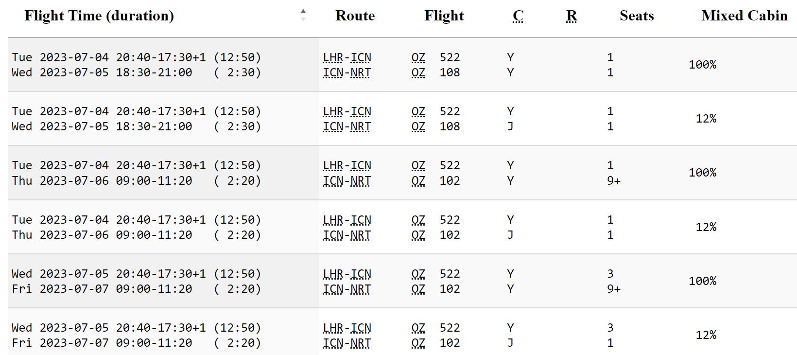Click the OZ link beside flight 108 in first row
The height and width of the screenshot is (355, 797).
418,72
